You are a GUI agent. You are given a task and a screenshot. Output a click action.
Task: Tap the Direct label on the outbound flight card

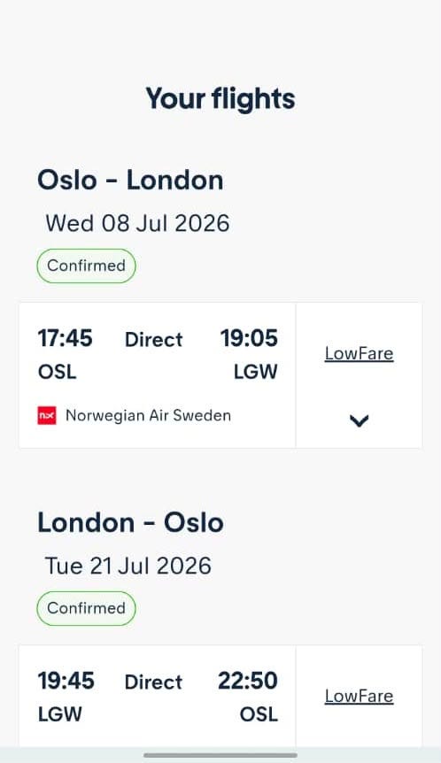pos(154,340)
